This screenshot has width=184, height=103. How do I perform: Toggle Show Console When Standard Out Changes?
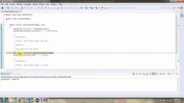click(x=153, y=74)
